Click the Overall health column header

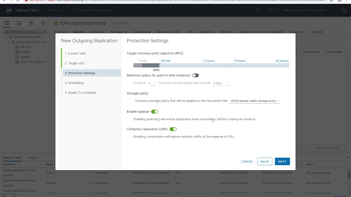(311, 52)
